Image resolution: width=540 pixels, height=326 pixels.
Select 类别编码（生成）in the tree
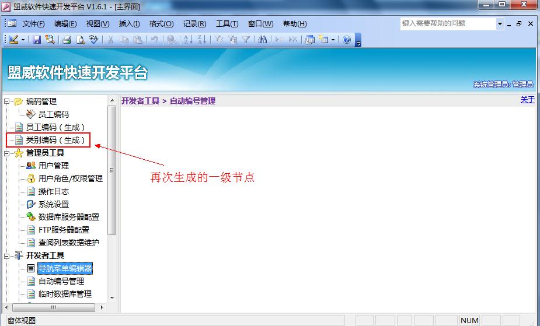coord(55,140)
